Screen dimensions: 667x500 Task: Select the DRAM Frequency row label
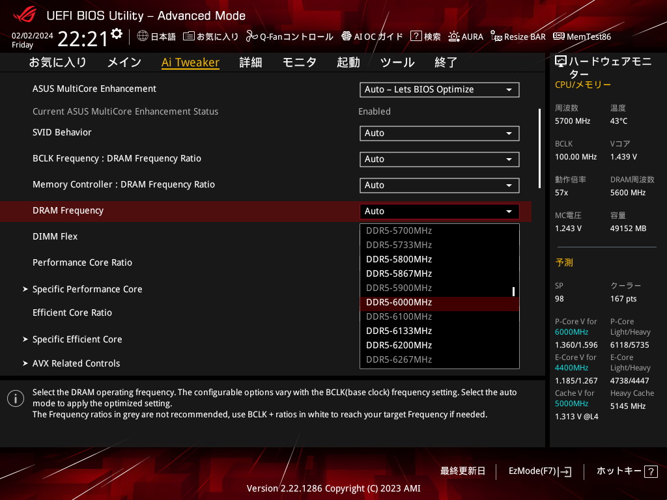[68, 210]
